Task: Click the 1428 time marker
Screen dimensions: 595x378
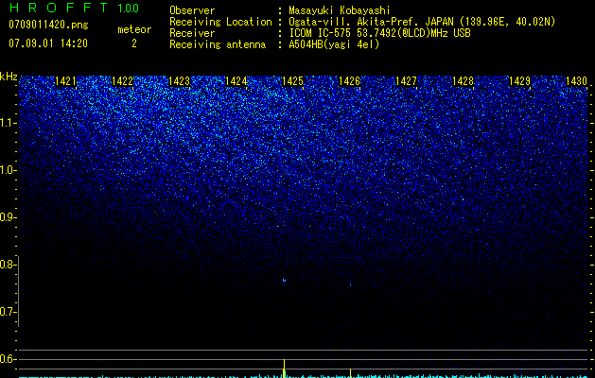Action: pos(464,80)
